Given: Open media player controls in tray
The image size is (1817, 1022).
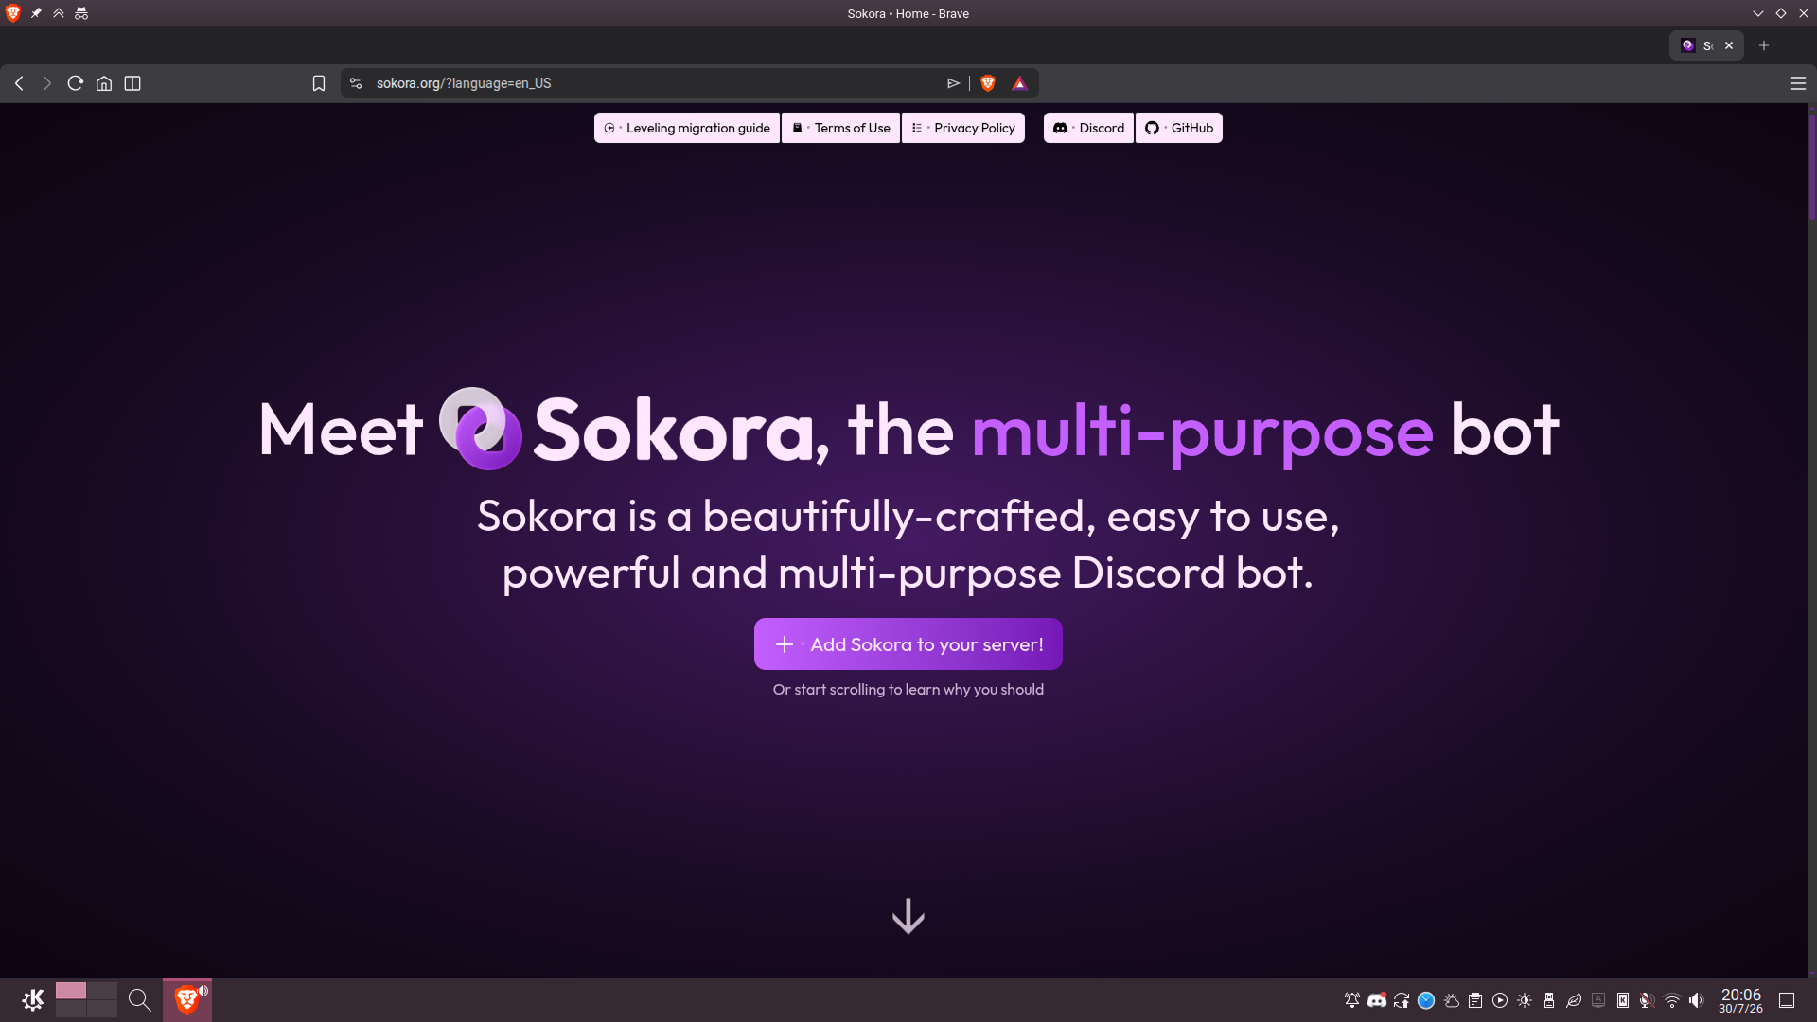Looking at the screenshot, I should pos(1500,1000).
